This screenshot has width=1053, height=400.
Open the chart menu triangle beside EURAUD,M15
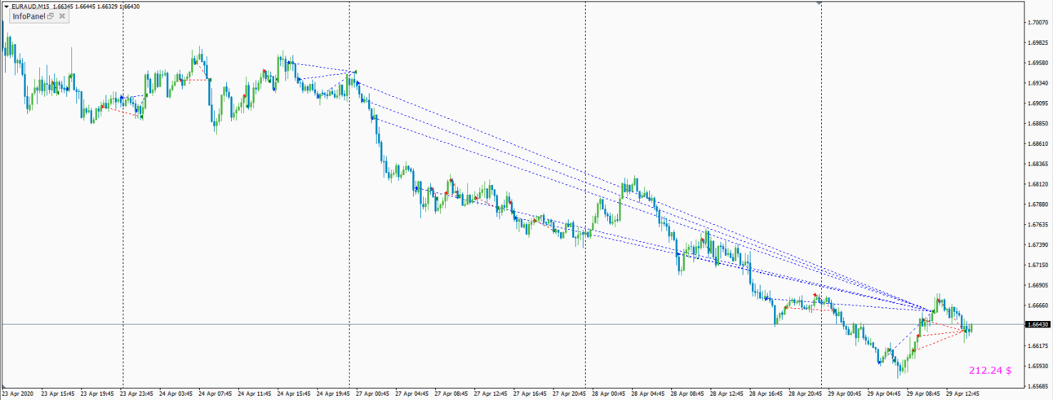tap(7, 7)
